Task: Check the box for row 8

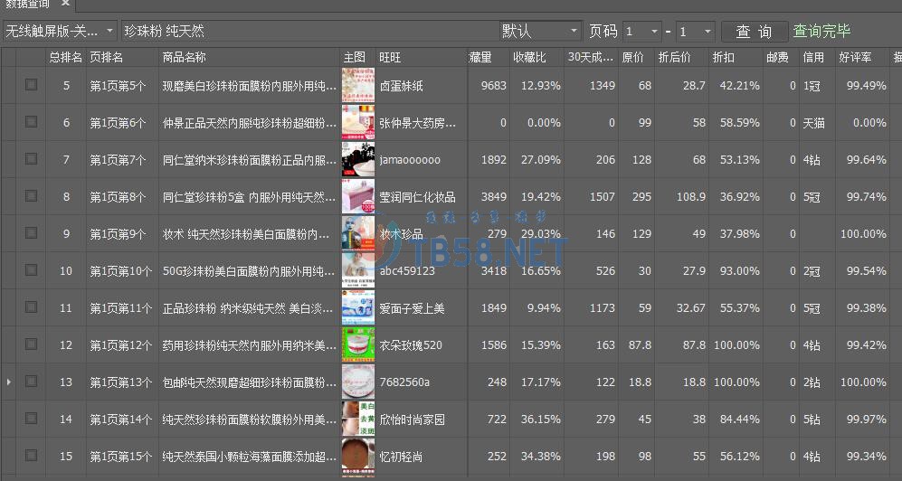Action: [32, 196]
